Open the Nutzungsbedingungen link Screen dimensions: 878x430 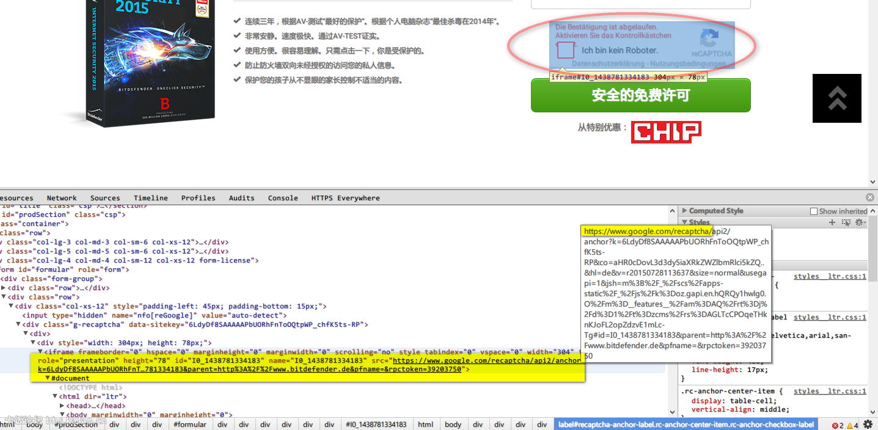pos(688,64)
